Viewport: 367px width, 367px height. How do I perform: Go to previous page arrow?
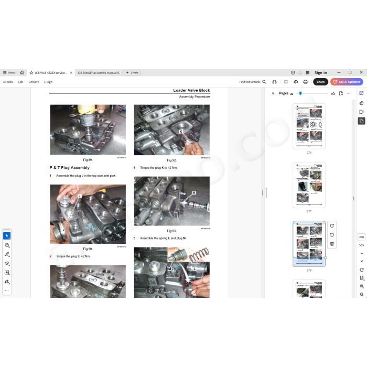(x=361, y=253)
